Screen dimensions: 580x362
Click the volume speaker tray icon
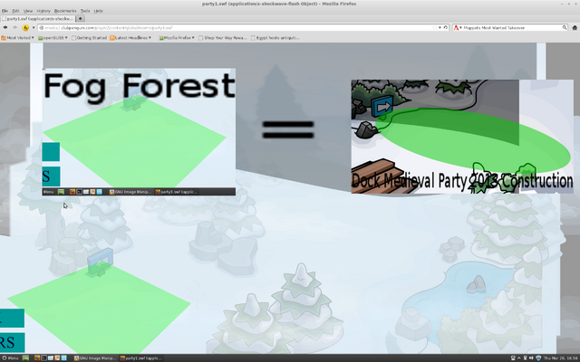pos(531,358)
